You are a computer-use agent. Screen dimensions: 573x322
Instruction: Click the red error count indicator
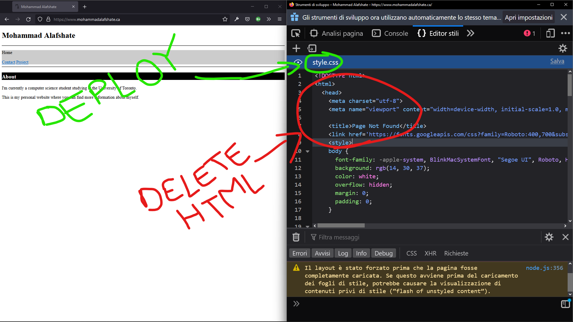coord(529,33)
